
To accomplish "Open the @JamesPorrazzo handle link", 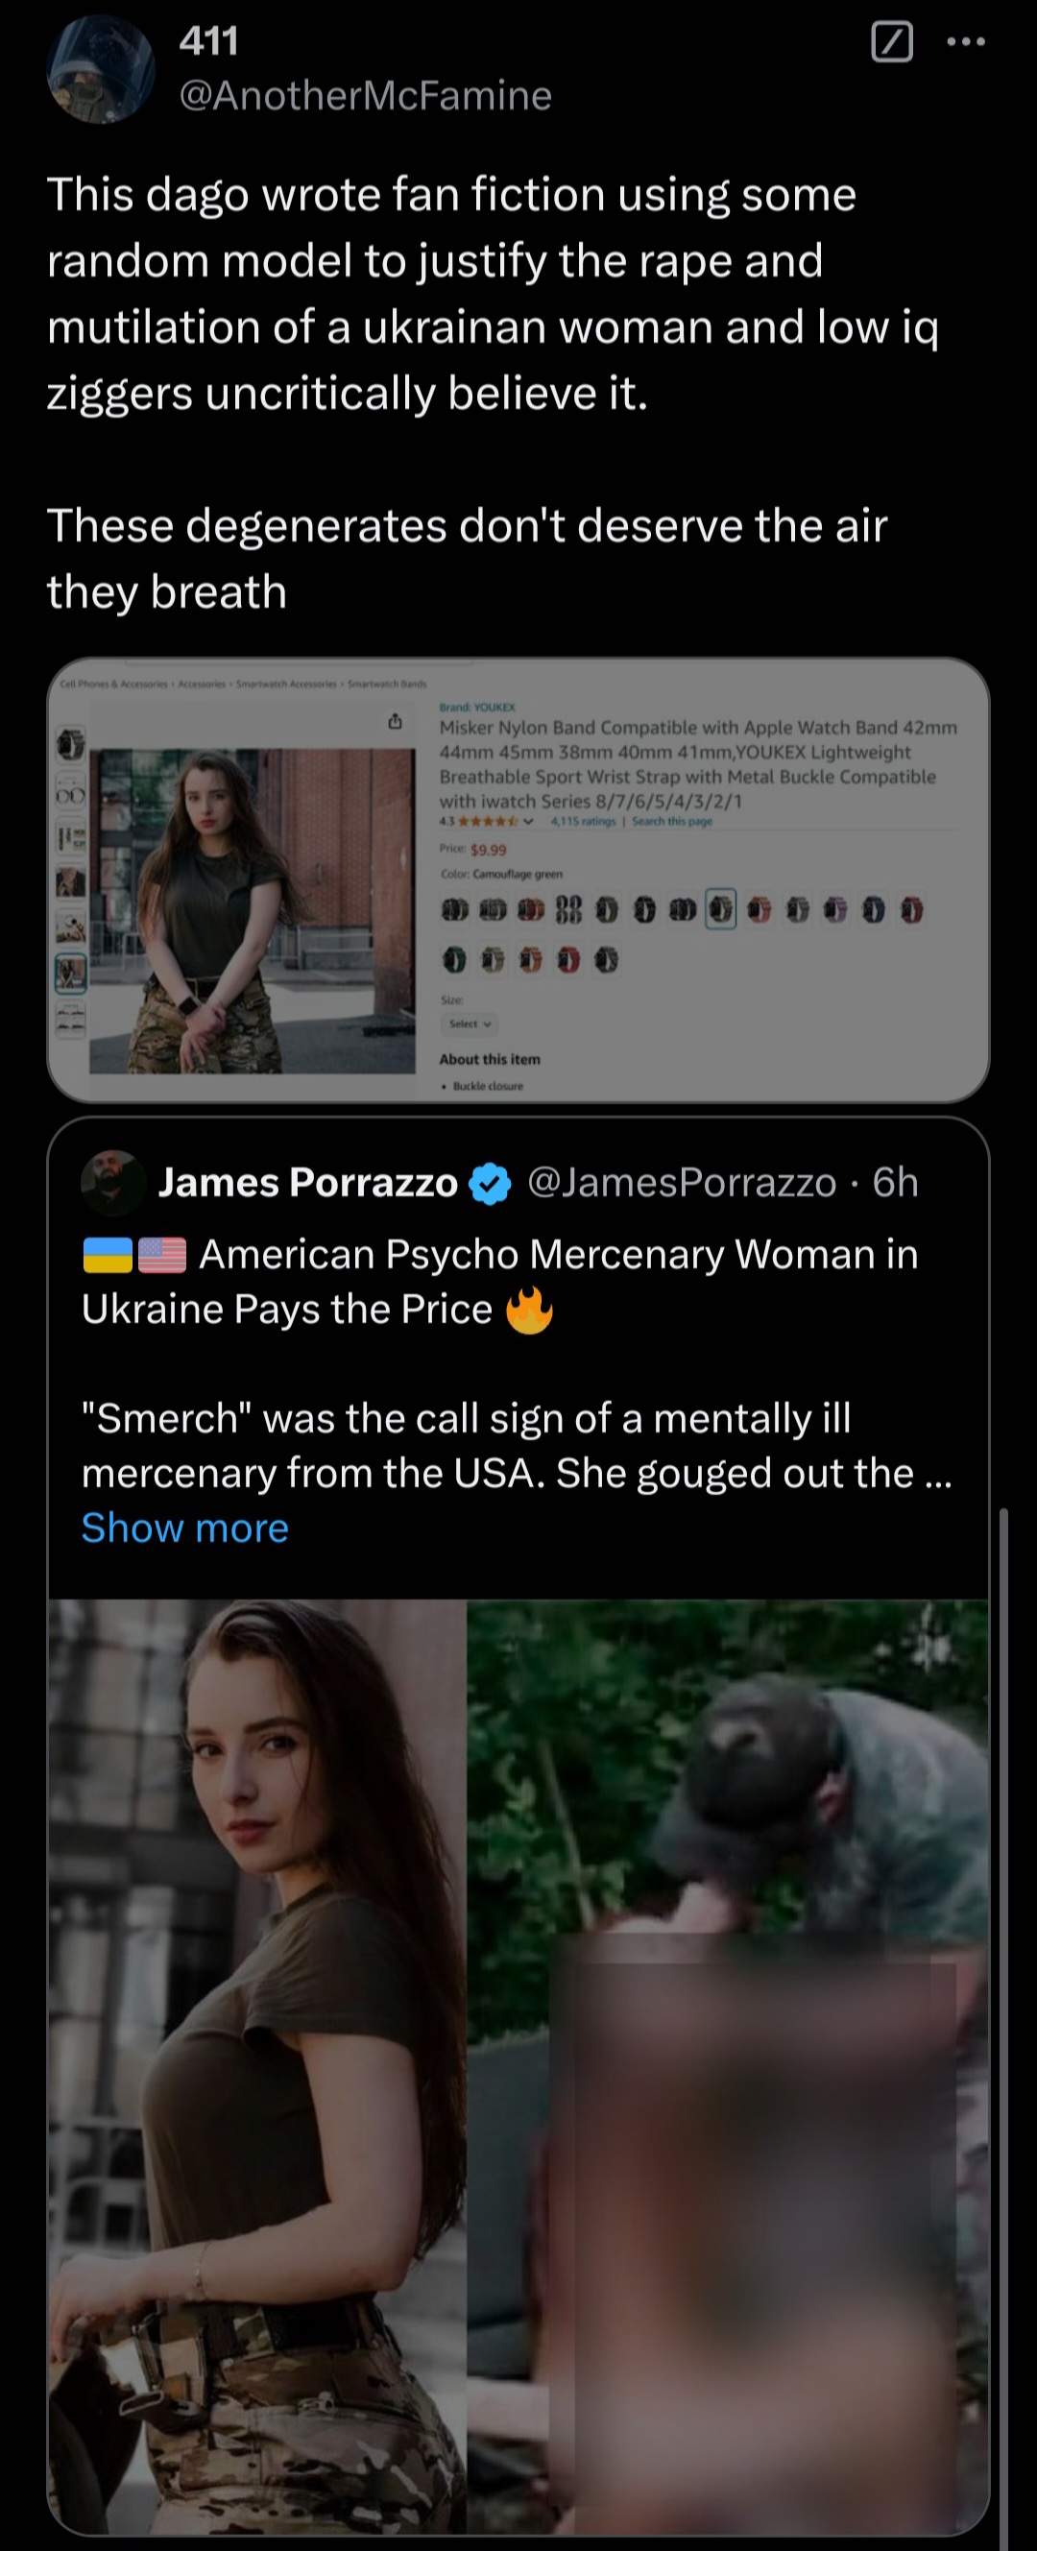I will [682, 1183].
